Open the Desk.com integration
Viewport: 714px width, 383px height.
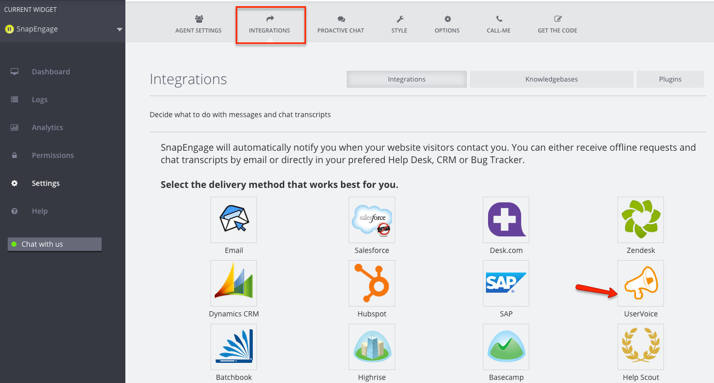coord(506,219)
